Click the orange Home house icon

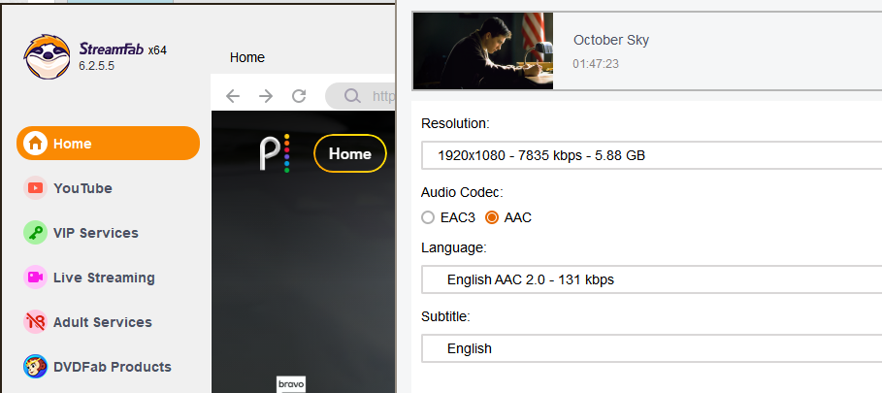36,144
